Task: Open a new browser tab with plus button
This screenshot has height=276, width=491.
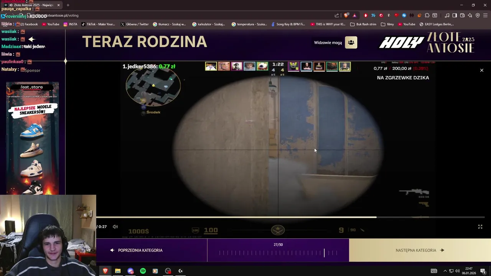Action: point(68,5)
